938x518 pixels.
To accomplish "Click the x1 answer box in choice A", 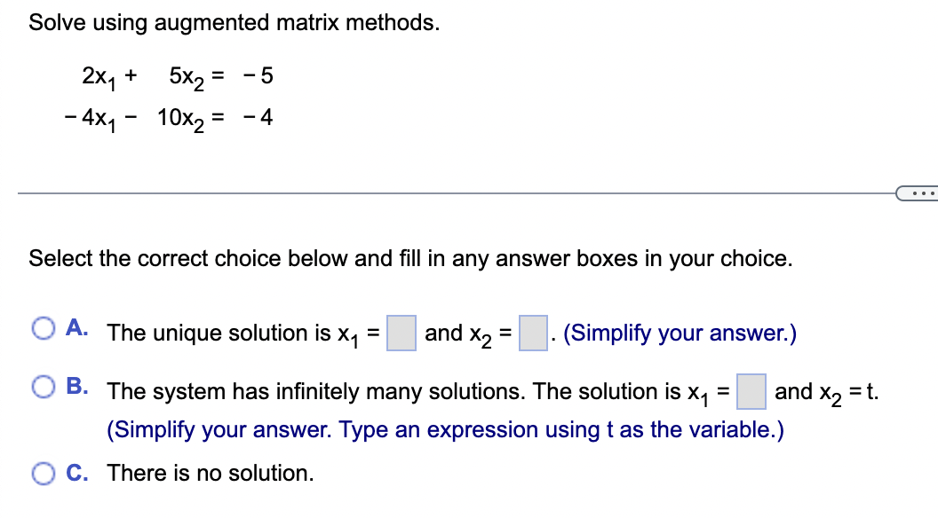I will 400,332.
